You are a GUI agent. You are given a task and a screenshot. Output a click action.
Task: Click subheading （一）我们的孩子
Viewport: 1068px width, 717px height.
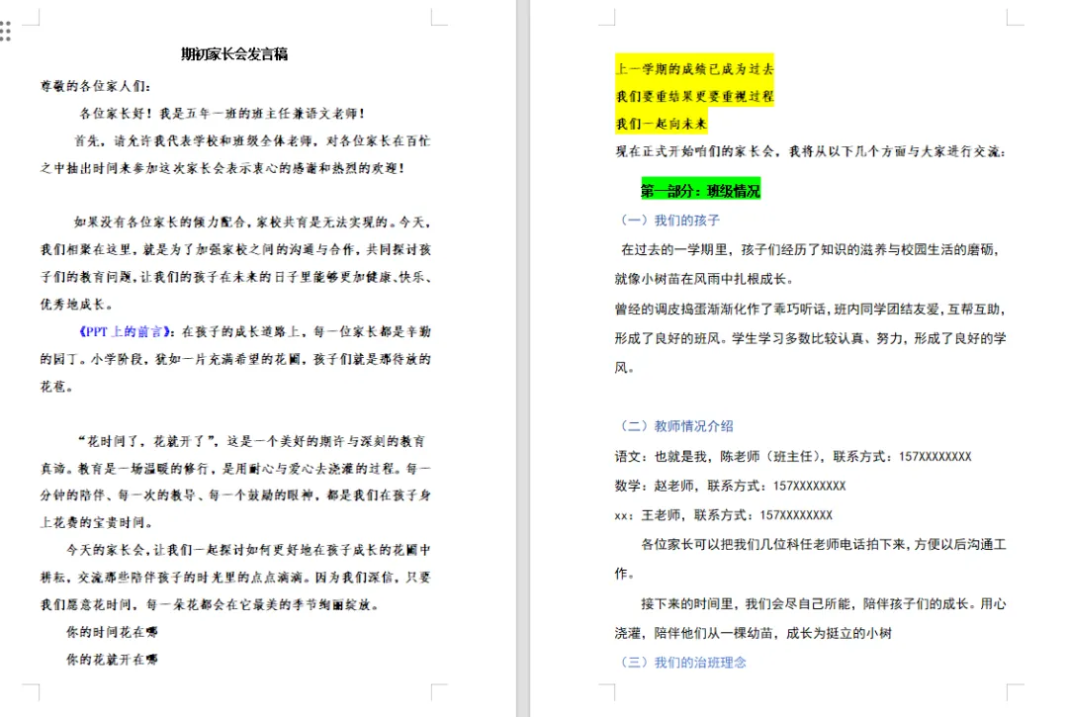coord(667,220)
